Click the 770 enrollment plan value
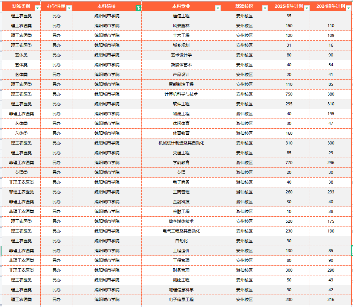Screen dimensions: 353x307 289,163
